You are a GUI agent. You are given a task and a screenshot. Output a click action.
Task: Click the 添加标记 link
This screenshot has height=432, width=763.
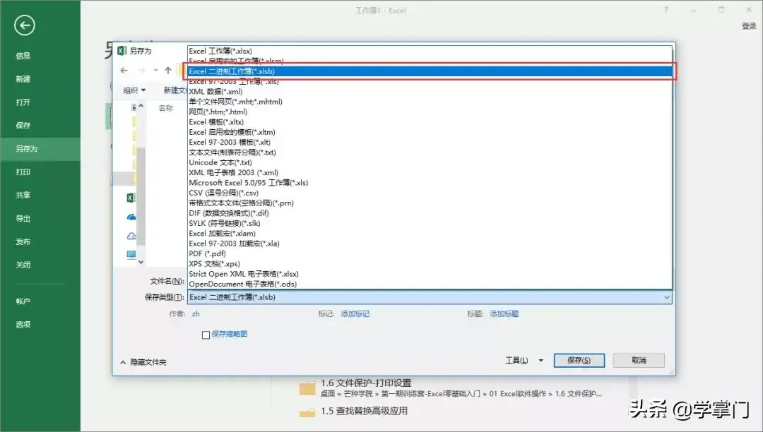click(355, 314)
